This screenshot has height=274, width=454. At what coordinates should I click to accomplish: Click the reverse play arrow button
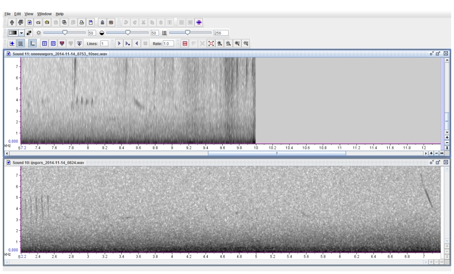click(137, 43)
